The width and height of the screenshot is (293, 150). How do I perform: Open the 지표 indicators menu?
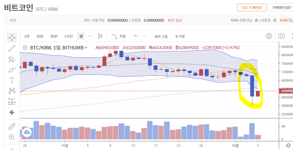[x=118, y=36]
